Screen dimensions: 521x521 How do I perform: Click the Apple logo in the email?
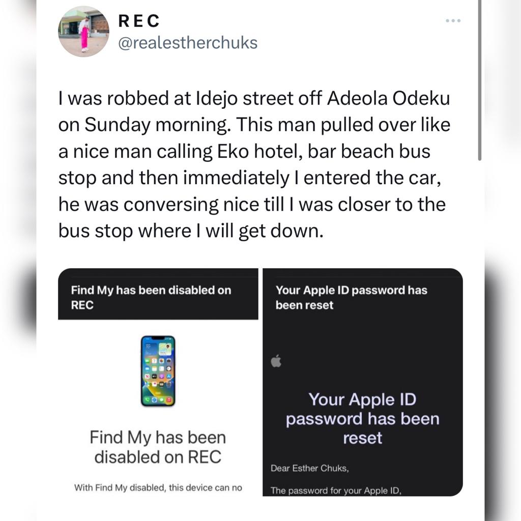276,362
